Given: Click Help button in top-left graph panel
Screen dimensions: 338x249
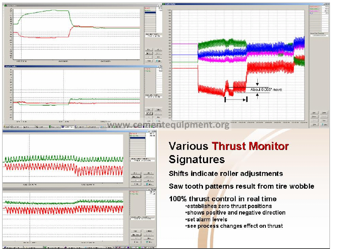Looking at the screenshot, I should (157, 60).
